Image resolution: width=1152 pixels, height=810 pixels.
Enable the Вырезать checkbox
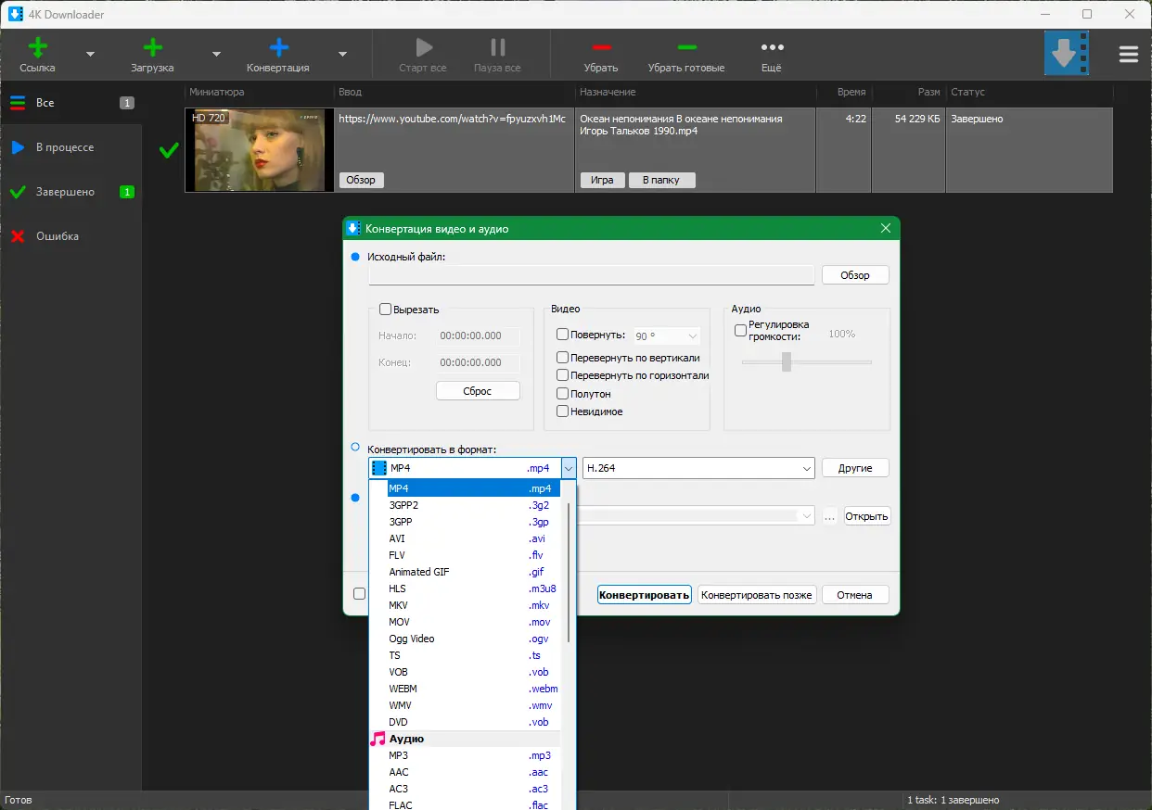[386, 310]
